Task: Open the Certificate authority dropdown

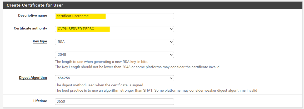Action: [114, 29]
